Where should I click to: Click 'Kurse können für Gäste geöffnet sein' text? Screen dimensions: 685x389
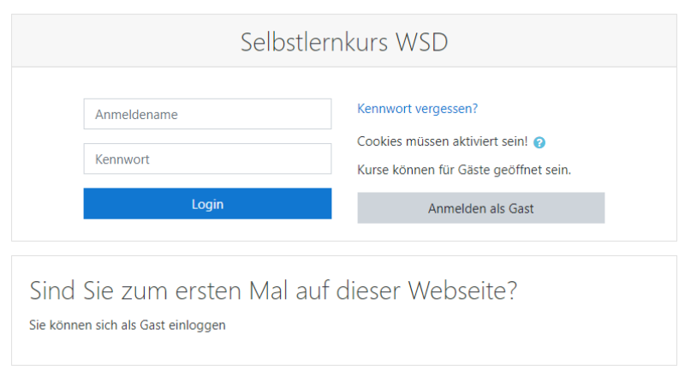click(x=463, y=170)
